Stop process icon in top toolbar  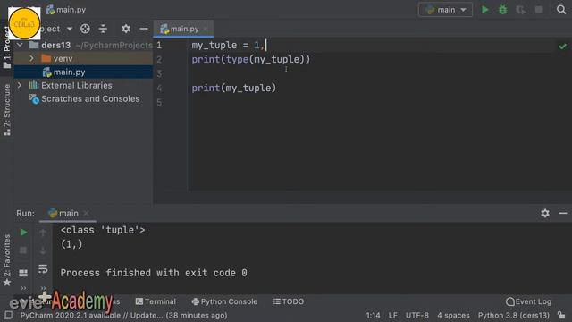tap(538, 10)
